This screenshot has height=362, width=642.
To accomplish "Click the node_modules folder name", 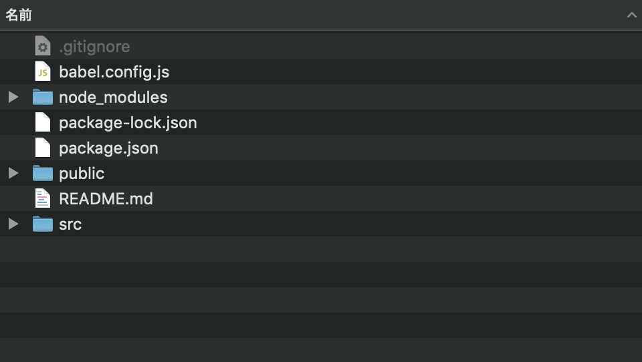I will tap(113, 98).
